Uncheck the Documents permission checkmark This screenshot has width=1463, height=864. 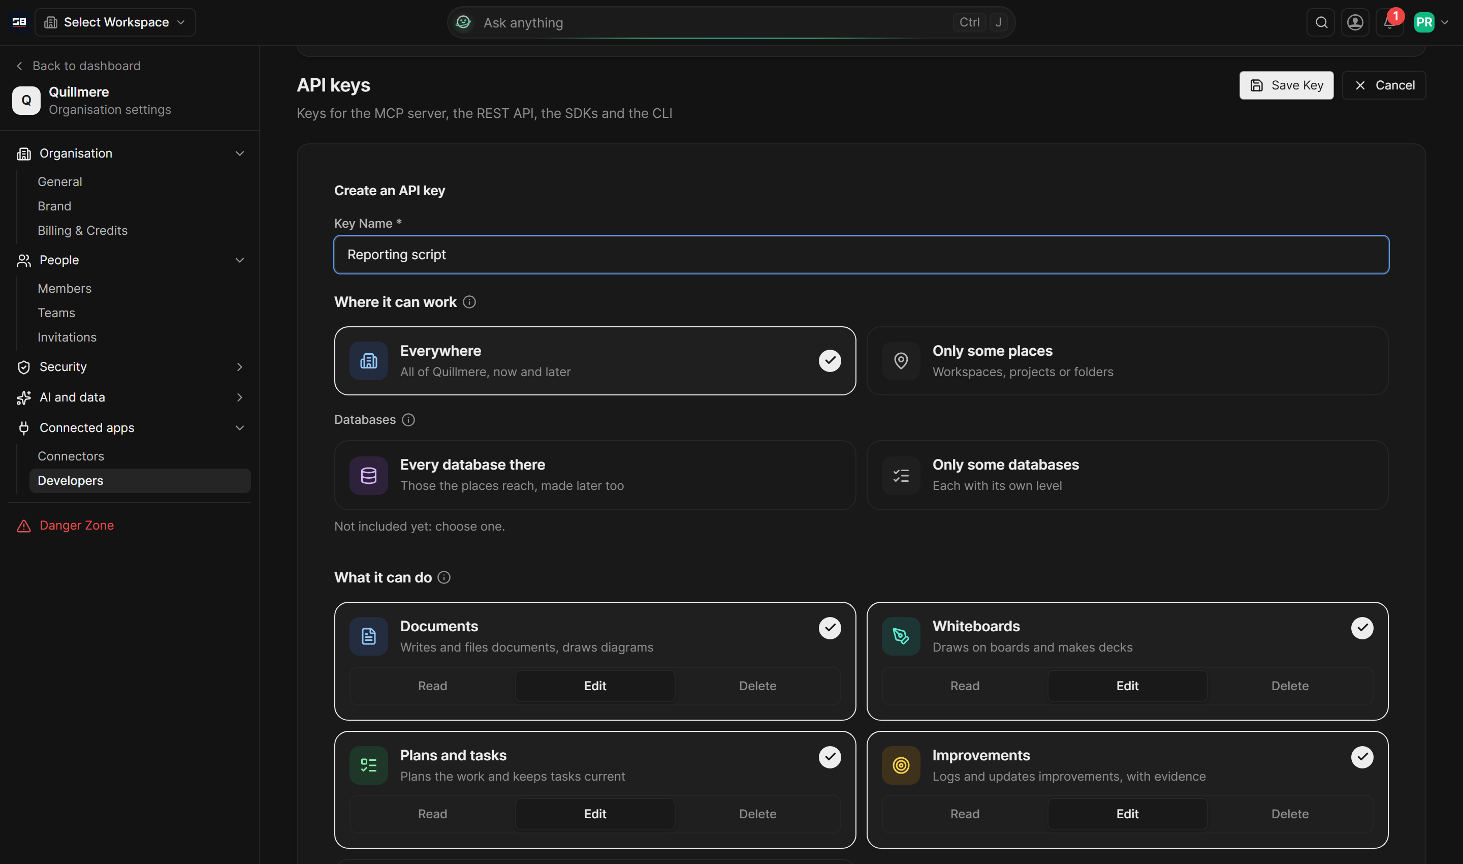pyautogui.click(x=830, y=628)
